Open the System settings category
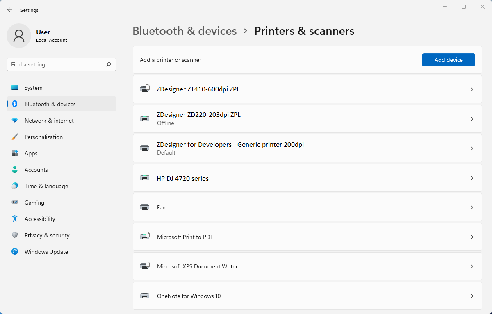This screenshot has height=314, width=492. click(x=61, y=88)
